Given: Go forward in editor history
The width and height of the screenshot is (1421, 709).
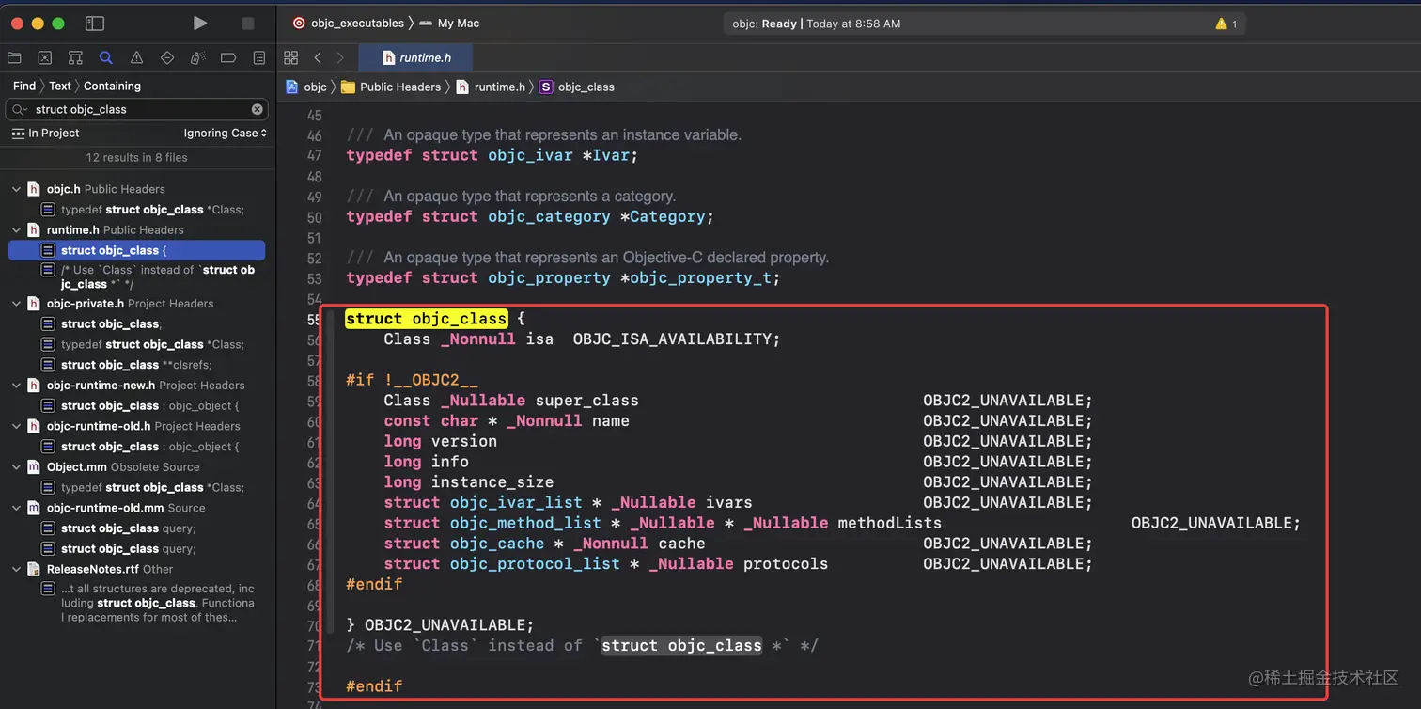Looking at the screenshot, I should pyautogui.click(x=340, y=57).
